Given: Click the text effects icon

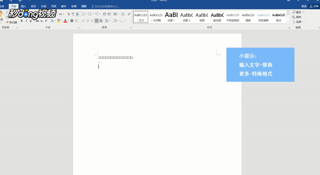Looking at the screenshot, I should pos(52,20).
